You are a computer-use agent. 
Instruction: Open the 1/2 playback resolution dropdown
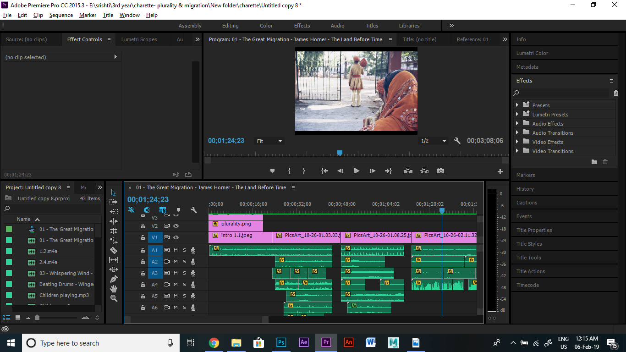click(x=434, y=141)
